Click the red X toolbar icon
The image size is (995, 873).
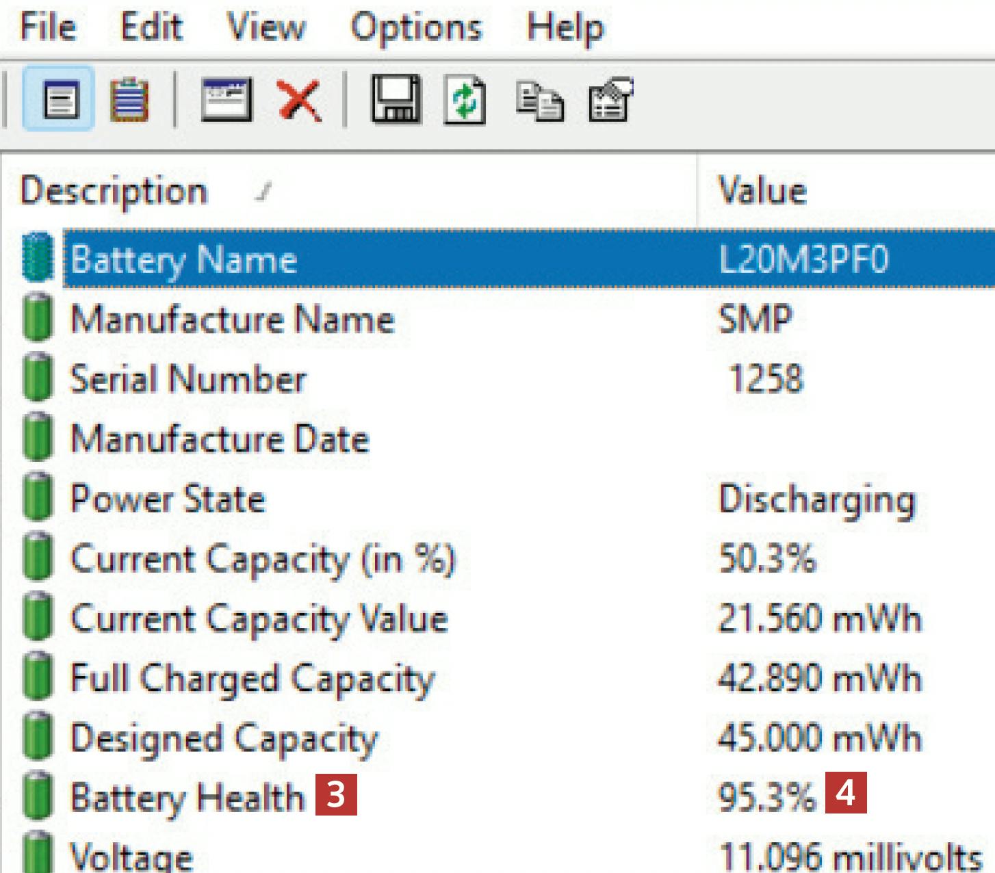(x=299, y=100)
